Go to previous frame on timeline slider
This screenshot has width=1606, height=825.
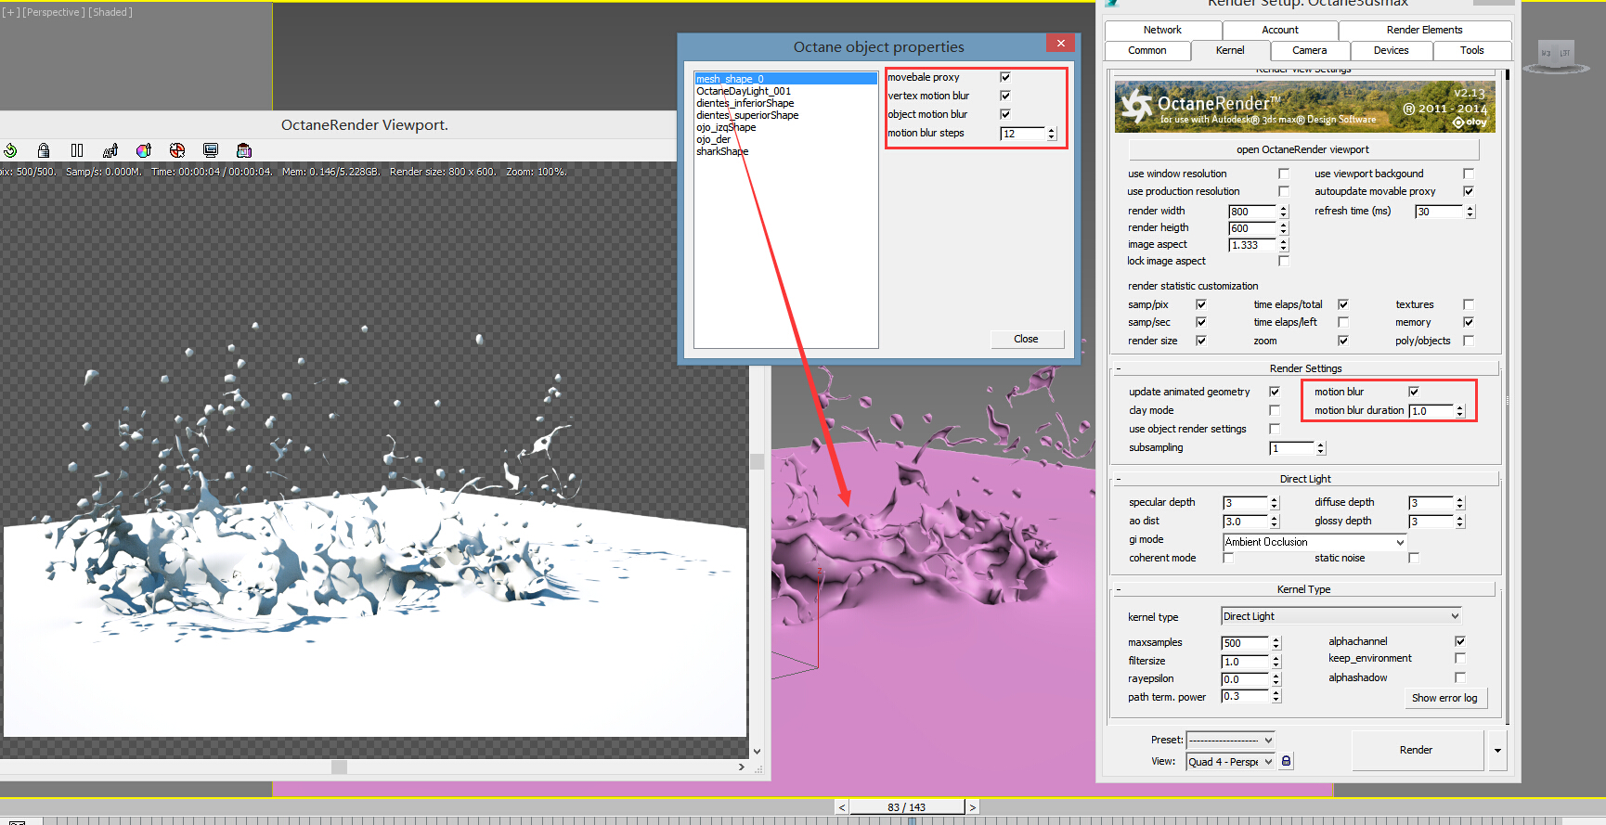pyautogui.click(x=842, y=807)
